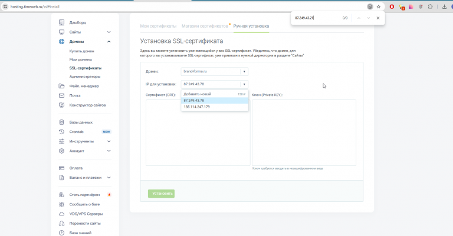This screenshot has height=236, width=453.
Task: Click the VDS/VPS Серверы cloud icon
Action: click(61, 214)
